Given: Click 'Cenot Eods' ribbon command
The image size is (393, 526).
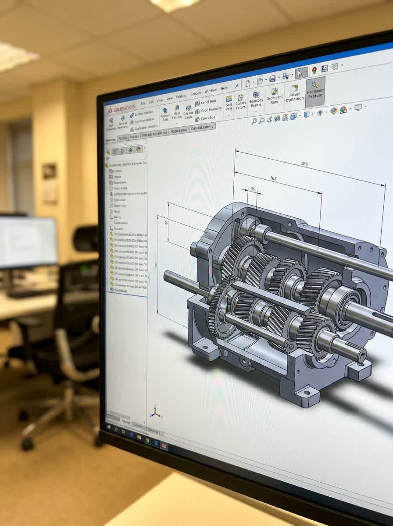Looking at the screenshot, I should click(205, 102).
